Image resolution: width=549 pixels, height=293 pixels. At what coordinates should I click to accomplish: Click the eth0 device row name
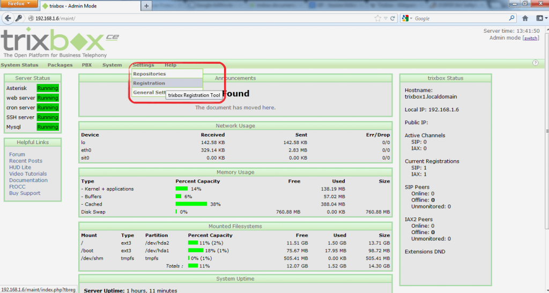(86, 151)
